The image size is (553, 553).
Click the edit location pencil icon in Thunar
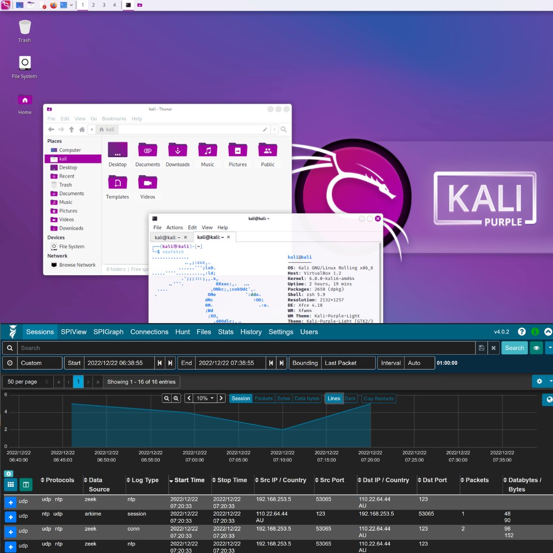tap(265, 130)
